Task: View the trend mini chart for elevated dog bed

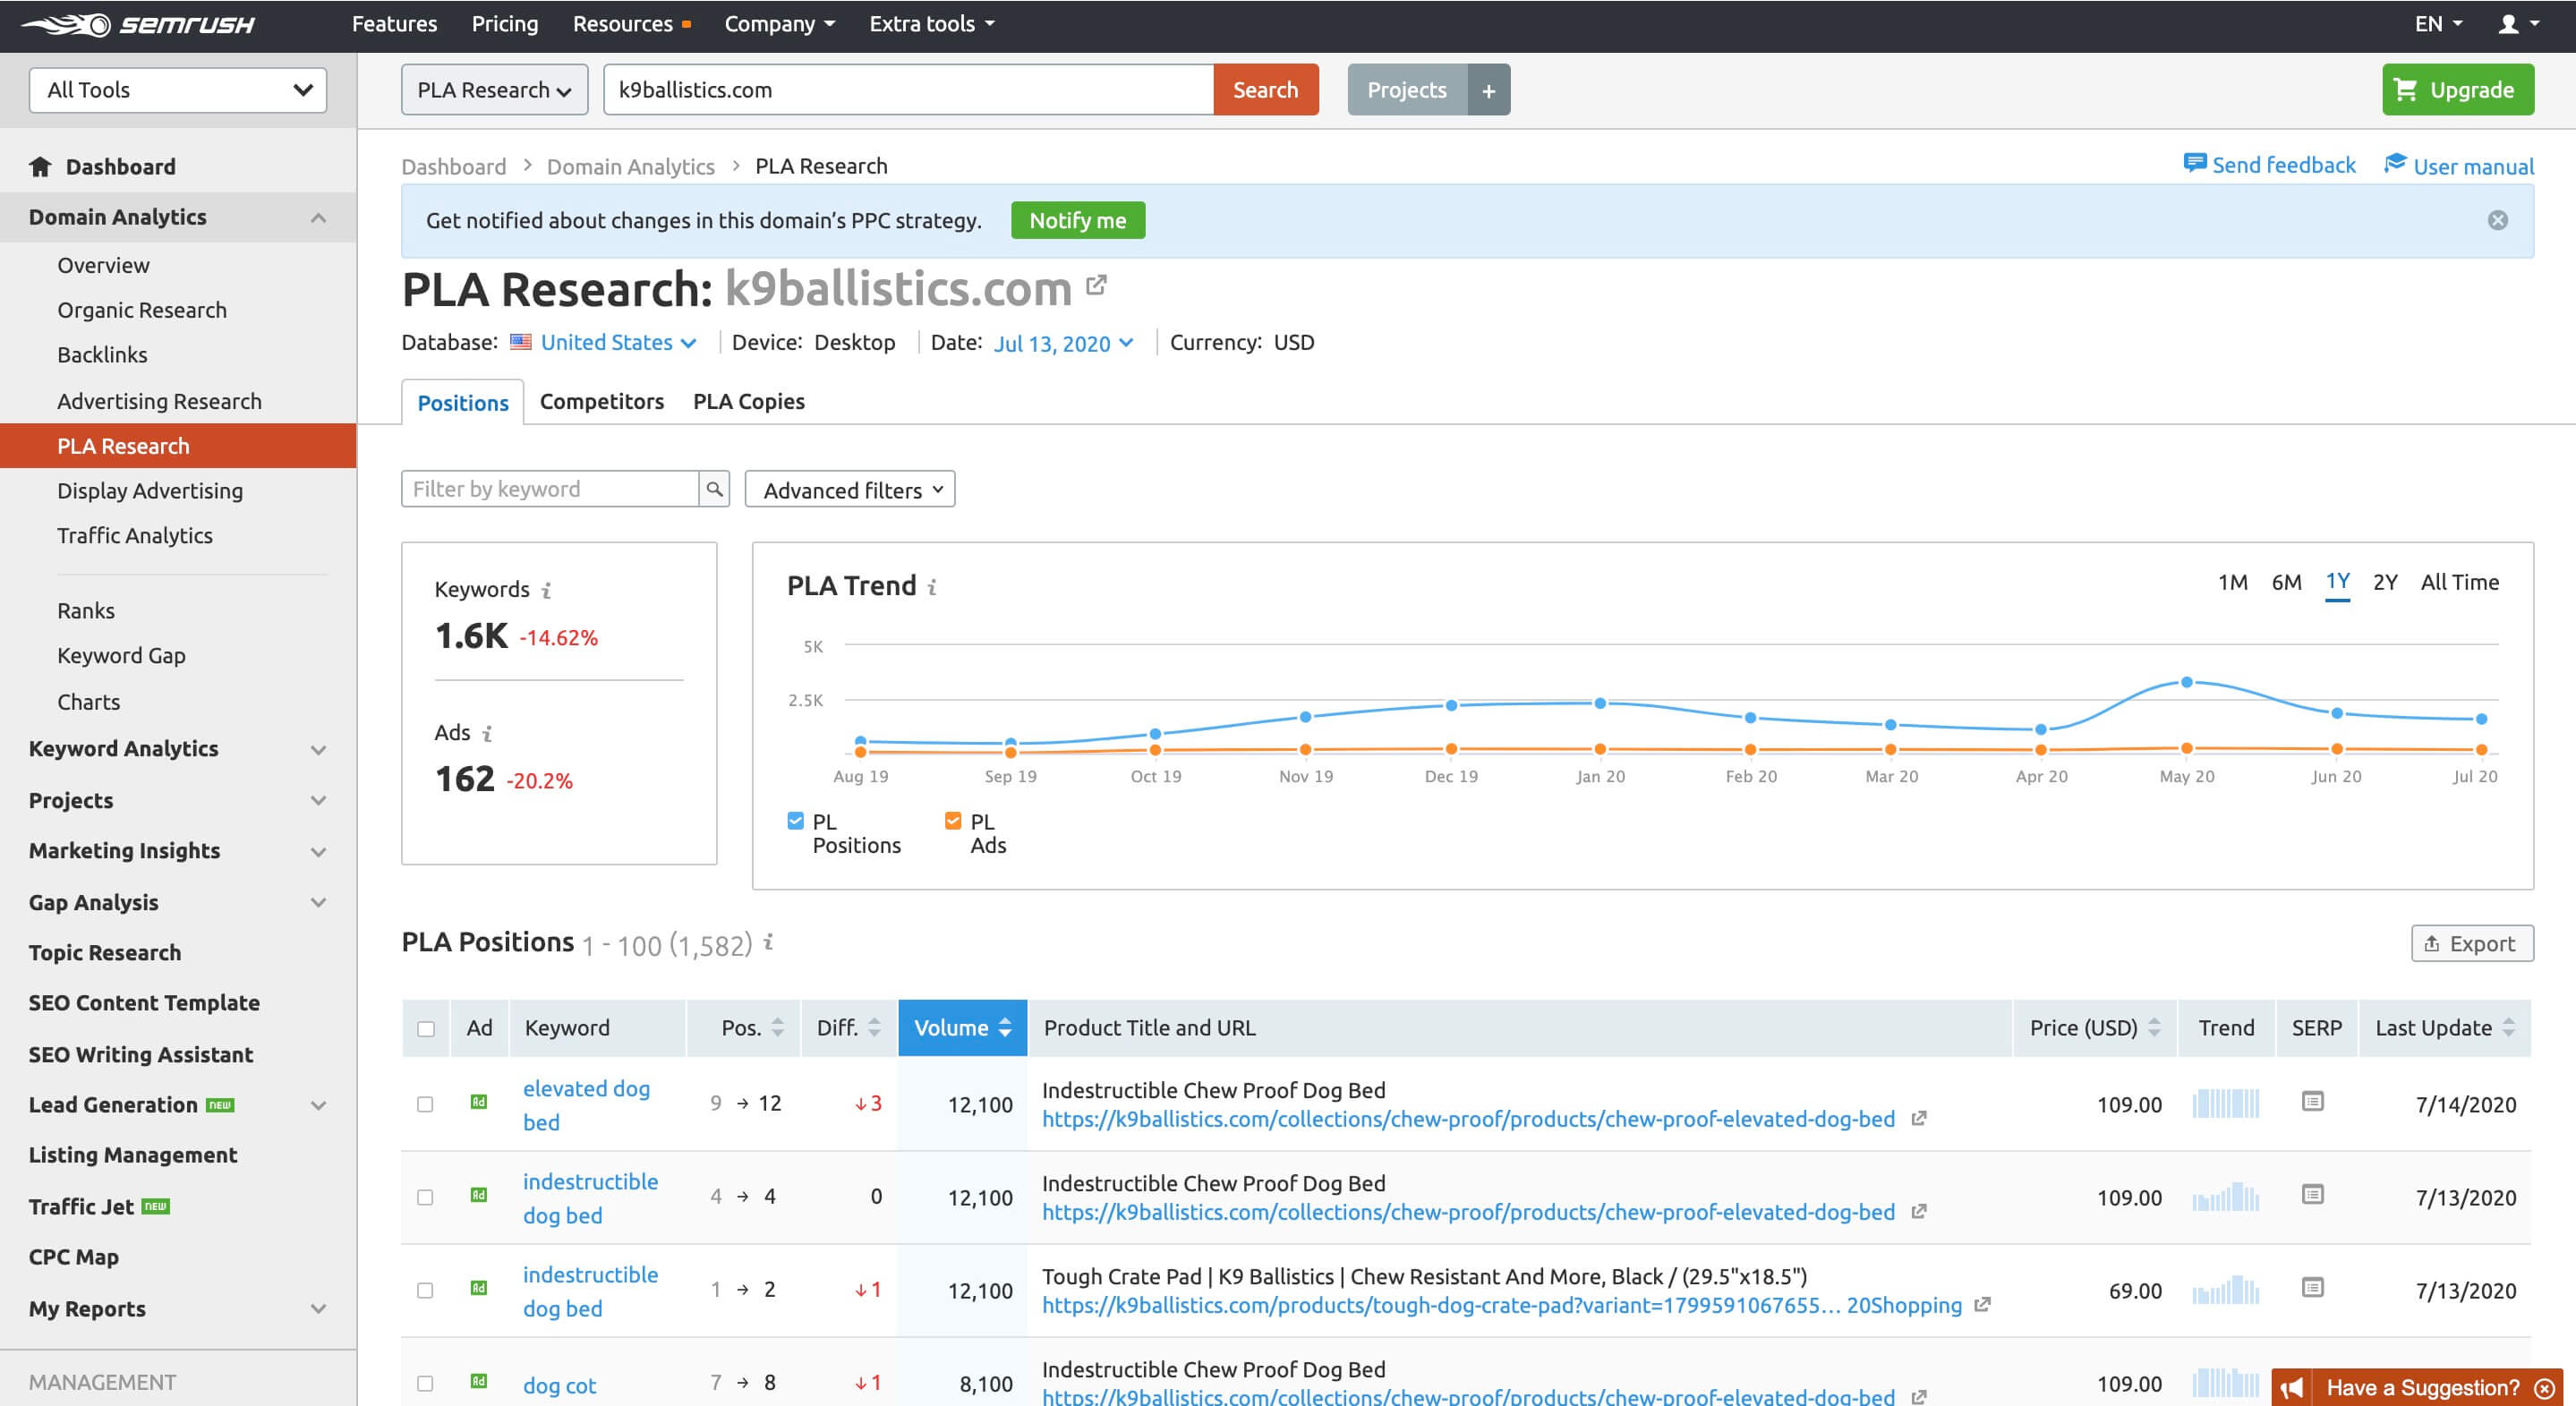Action: coord(2226,1103)
